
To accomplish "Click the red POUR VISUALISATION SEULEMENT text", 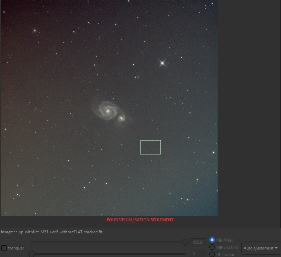I will tap(140, 220).
